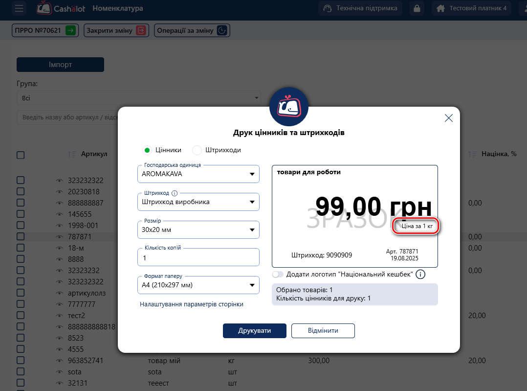Click the Кількість копій input field
This screenshot has height=391, width=527.
tap(198, 257)
